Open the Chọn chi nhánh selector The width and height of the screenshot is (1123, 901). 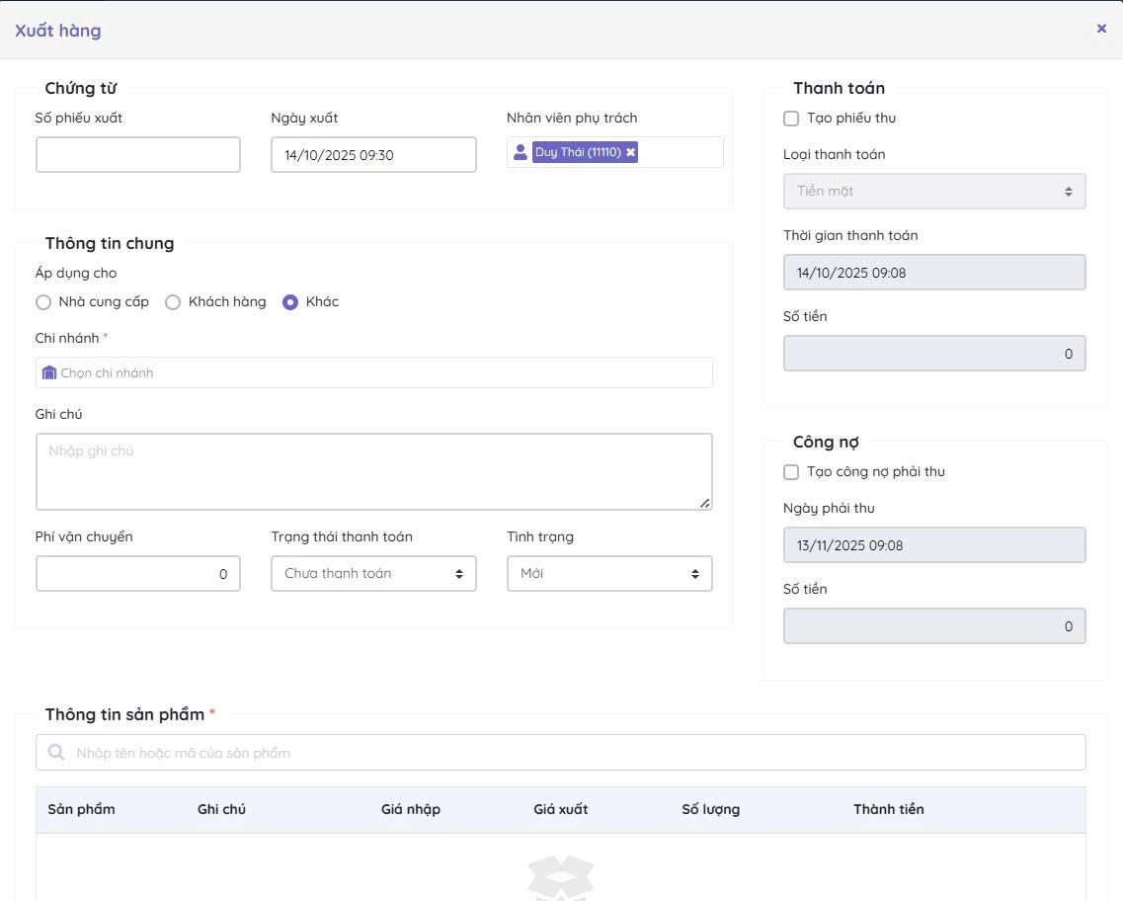point(375,372)
